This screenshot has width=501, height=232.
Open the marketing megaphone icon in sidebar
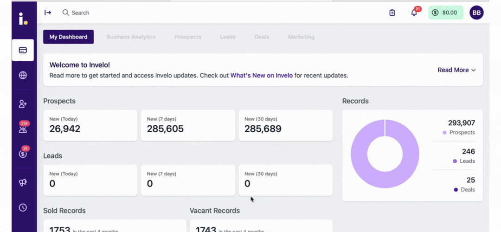coord(23,182)
